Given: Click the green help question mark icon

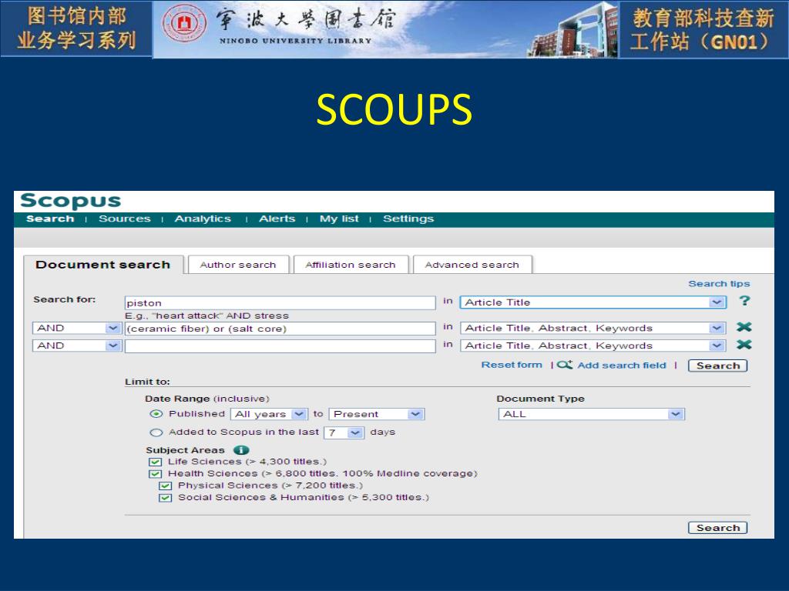Looking at the screenshot, I should (x=744, y=301).
